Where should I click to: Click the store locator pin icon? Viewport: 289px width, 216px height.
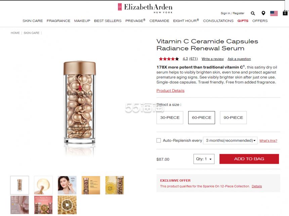pyautogui.click(x=263, y=13)
